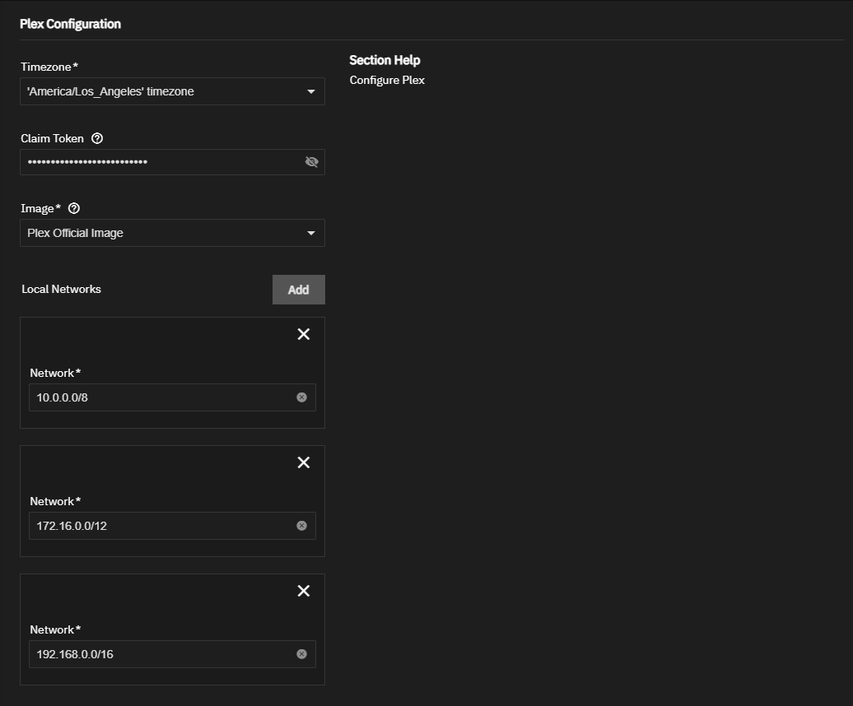Select the Claim Token label text
Image resolution: width=853 pixels, height=706 pixels.
coord(52,138)
